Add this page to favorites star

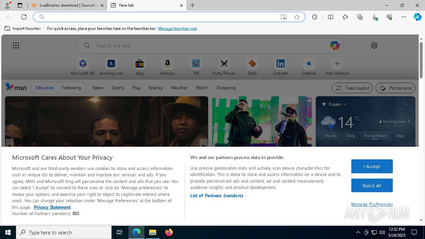pyautogui.click(x=297, y=17)
